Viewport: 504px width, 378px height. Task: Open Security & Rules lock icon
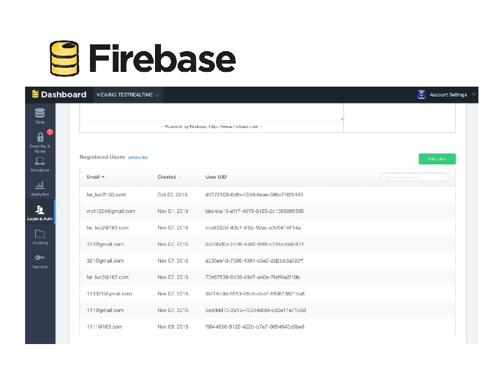point(40,137)
